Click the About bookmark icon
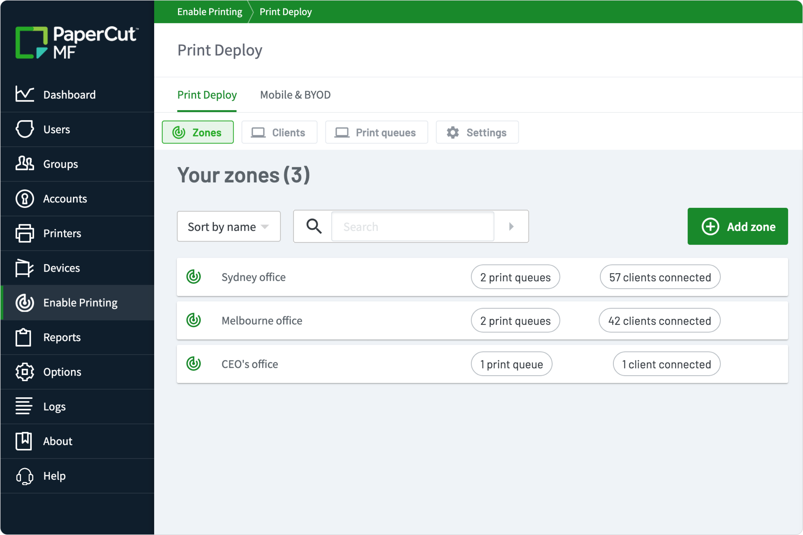The height and width of the screenshot is (535, 803). [x=24, y=441]
